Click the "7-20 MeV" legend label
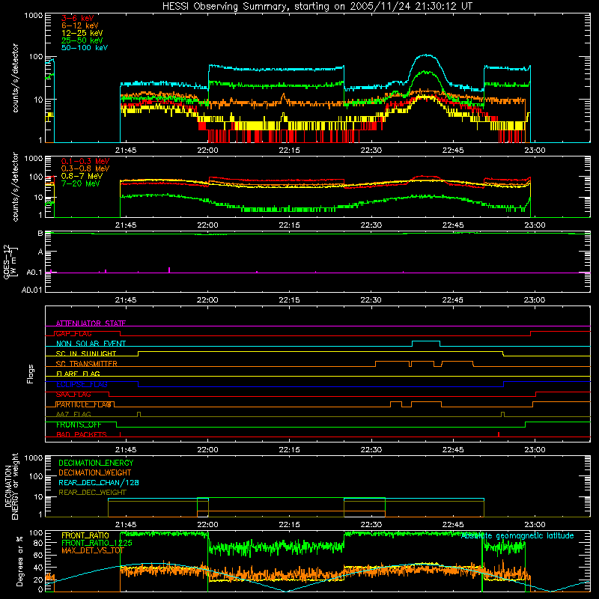599x599 pixels. point(81,183)
